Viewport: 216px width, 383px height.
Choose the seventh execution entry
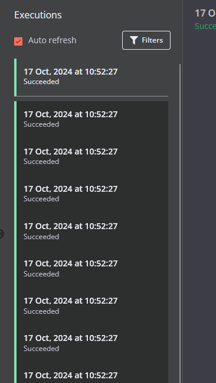(91, 307)
